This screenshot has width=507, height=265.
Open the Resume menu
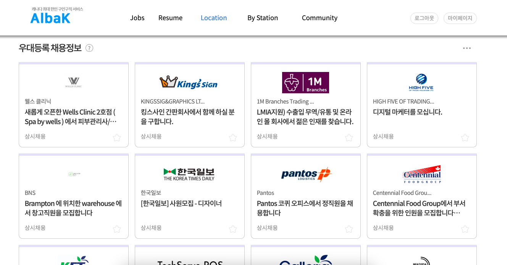coord(170,18)
